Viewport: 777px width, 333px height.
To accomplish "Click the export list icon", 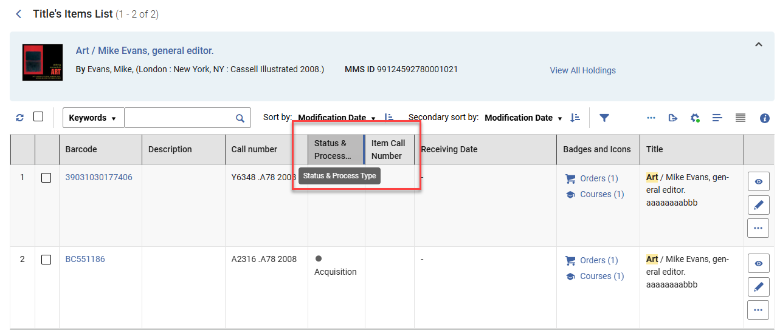I will tap(672, 118).
